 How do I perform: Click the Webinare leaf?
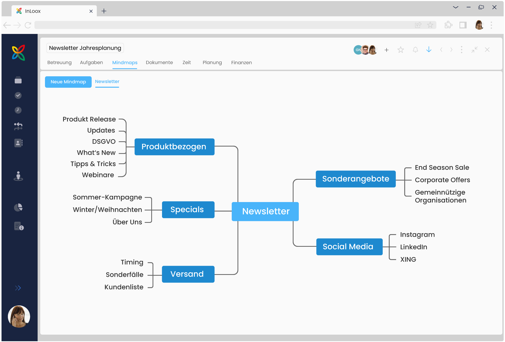pos(98,175)
